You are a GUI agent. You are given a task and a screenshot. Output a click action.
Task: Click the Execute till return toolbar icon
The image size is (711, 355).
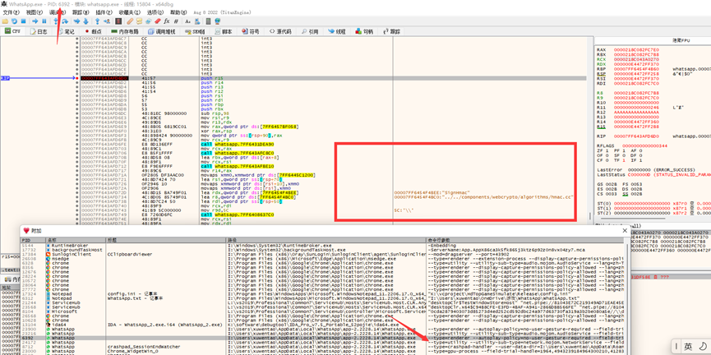point(97,21)
